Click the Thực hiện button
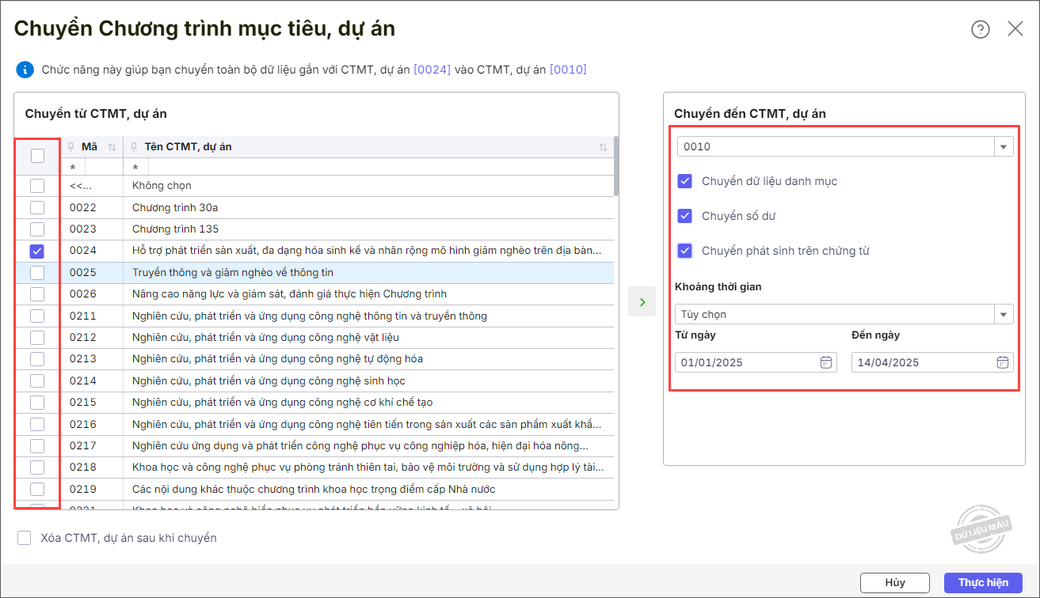 click(x=983, y=582)
